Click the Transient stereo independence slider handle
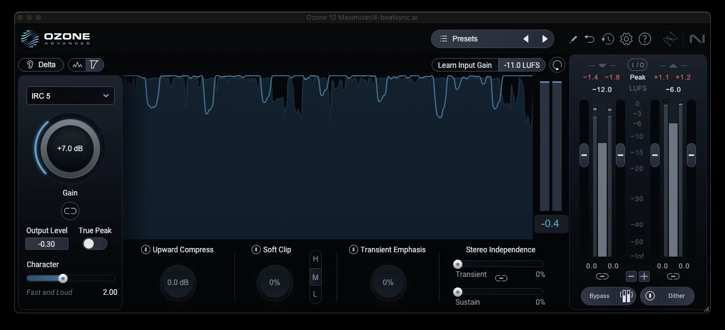The image size is (725, 330). pyautogui.click(x=457, y=264)
